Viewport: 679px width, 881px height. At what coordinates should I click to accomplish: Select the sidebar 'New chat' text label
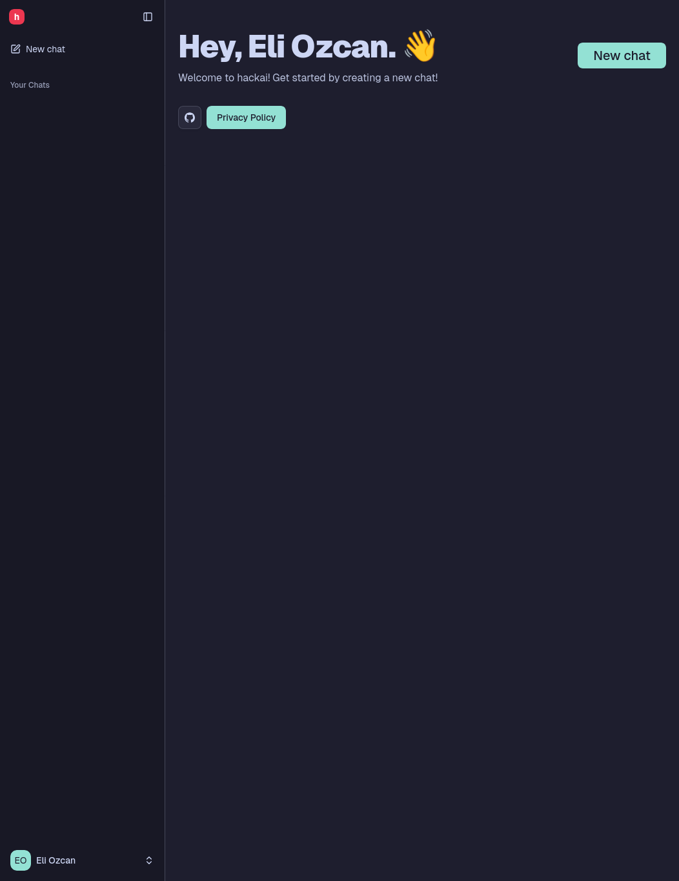[x=45, y=49]
